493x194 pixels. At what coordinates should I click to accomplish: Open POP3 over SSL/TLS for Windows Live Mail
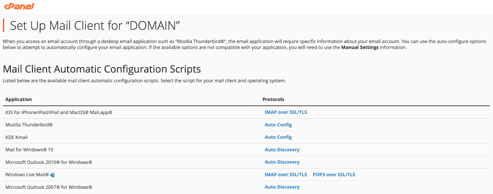tap(334, 175)
